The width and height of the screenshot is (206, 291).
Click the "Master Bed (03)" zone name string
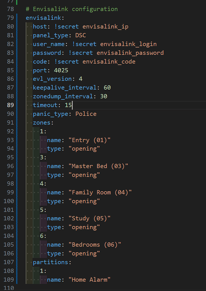pos(98,166)
